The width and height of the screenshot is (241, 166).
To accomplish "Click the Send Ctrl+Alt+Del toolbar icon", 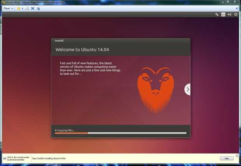I will click(27, 9).
